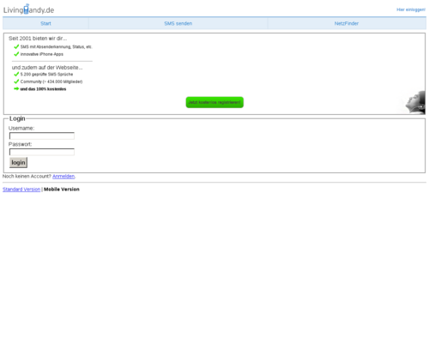The image size is (429, 343).
Task: Click the Jetzt kostenlos registrieren button
Action: (214, 102)
